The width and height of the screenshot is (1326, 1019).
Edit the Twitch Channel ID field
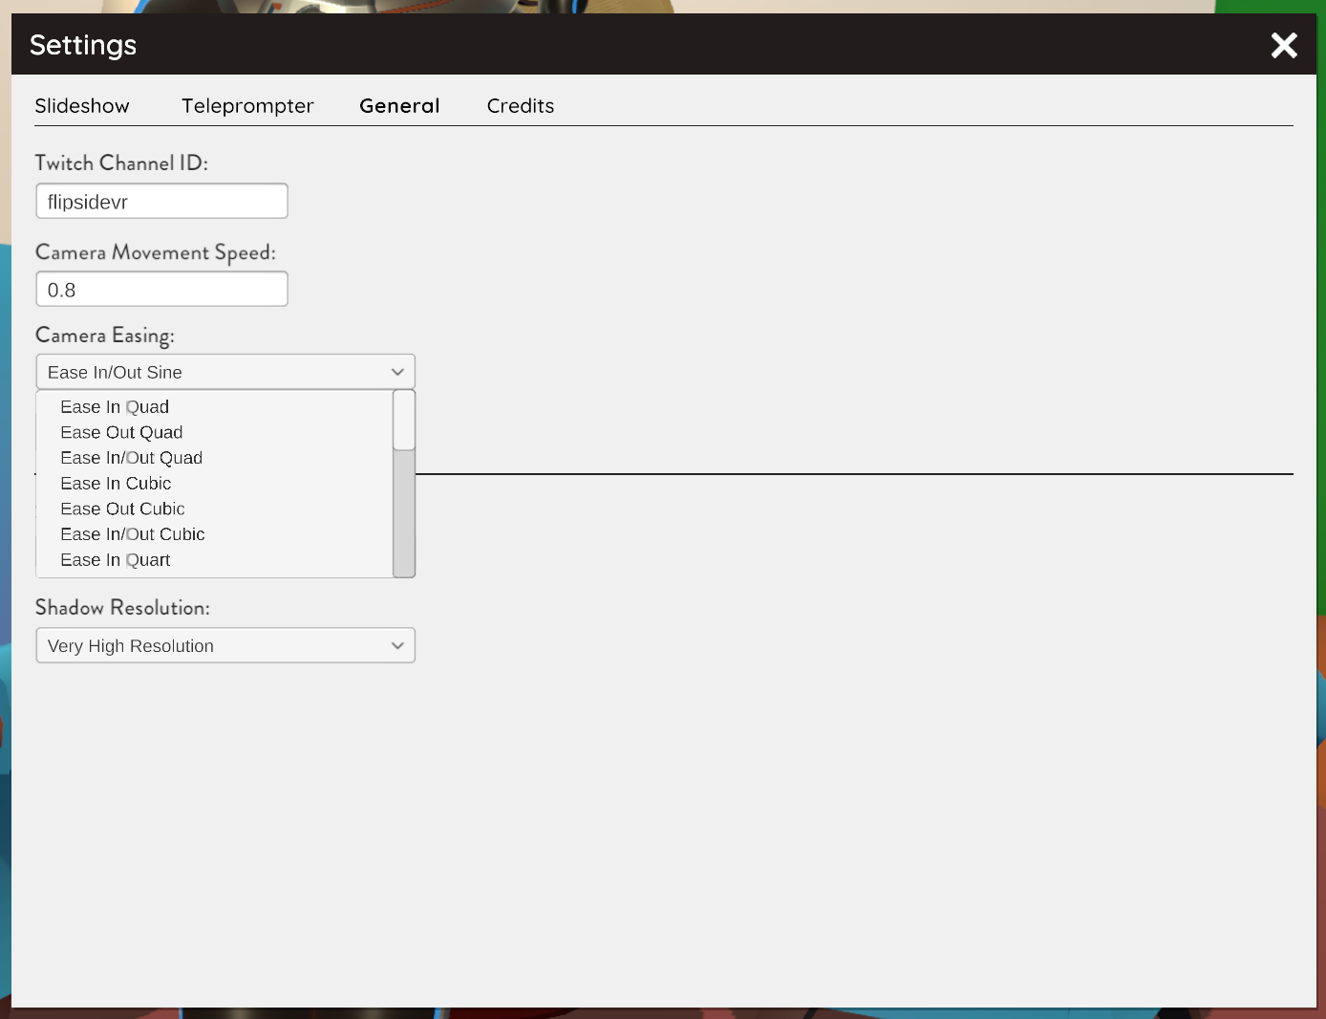point(161,201)
